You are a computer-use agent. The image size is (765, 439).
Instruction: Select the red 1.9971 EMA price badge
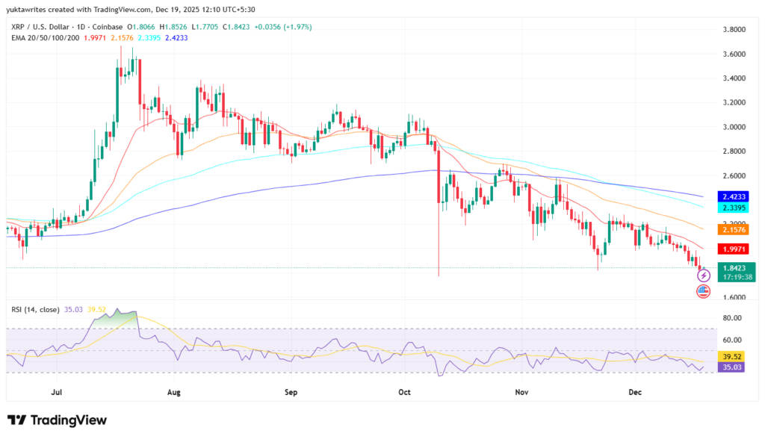coord(734,249)
